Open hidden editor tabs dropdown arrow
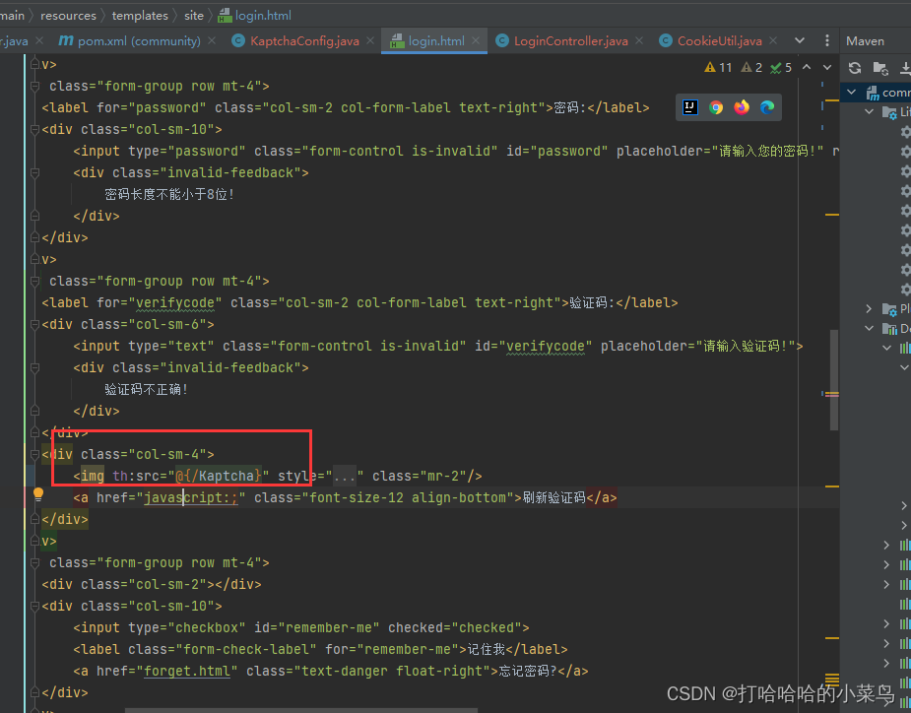 [x=799, y=40]
